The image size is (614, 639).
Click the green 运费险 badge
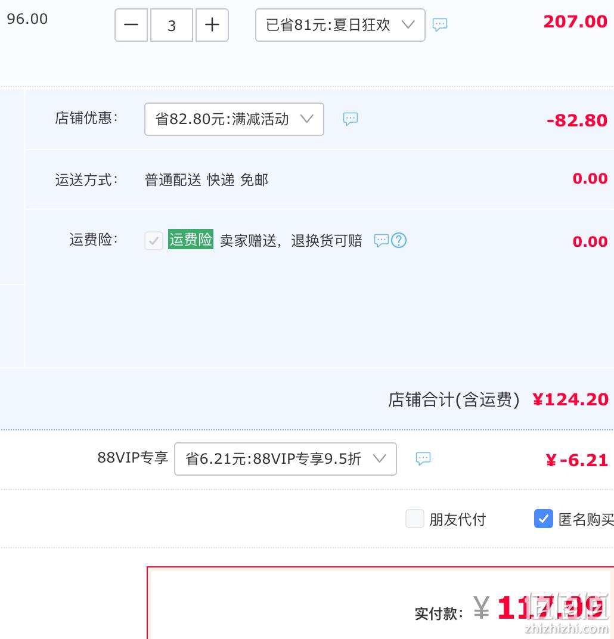[x=191, y=240]
